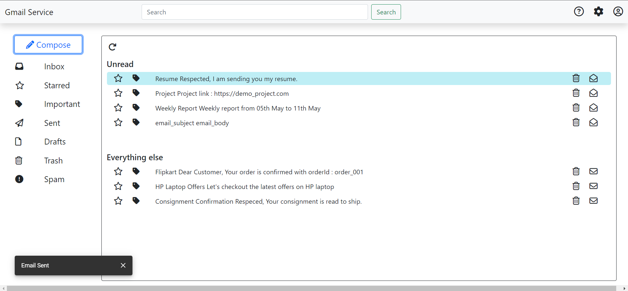Mark the Weekly Report email as read
The height and width of the screenshot is (291, 628).
(x=593, y=108)
